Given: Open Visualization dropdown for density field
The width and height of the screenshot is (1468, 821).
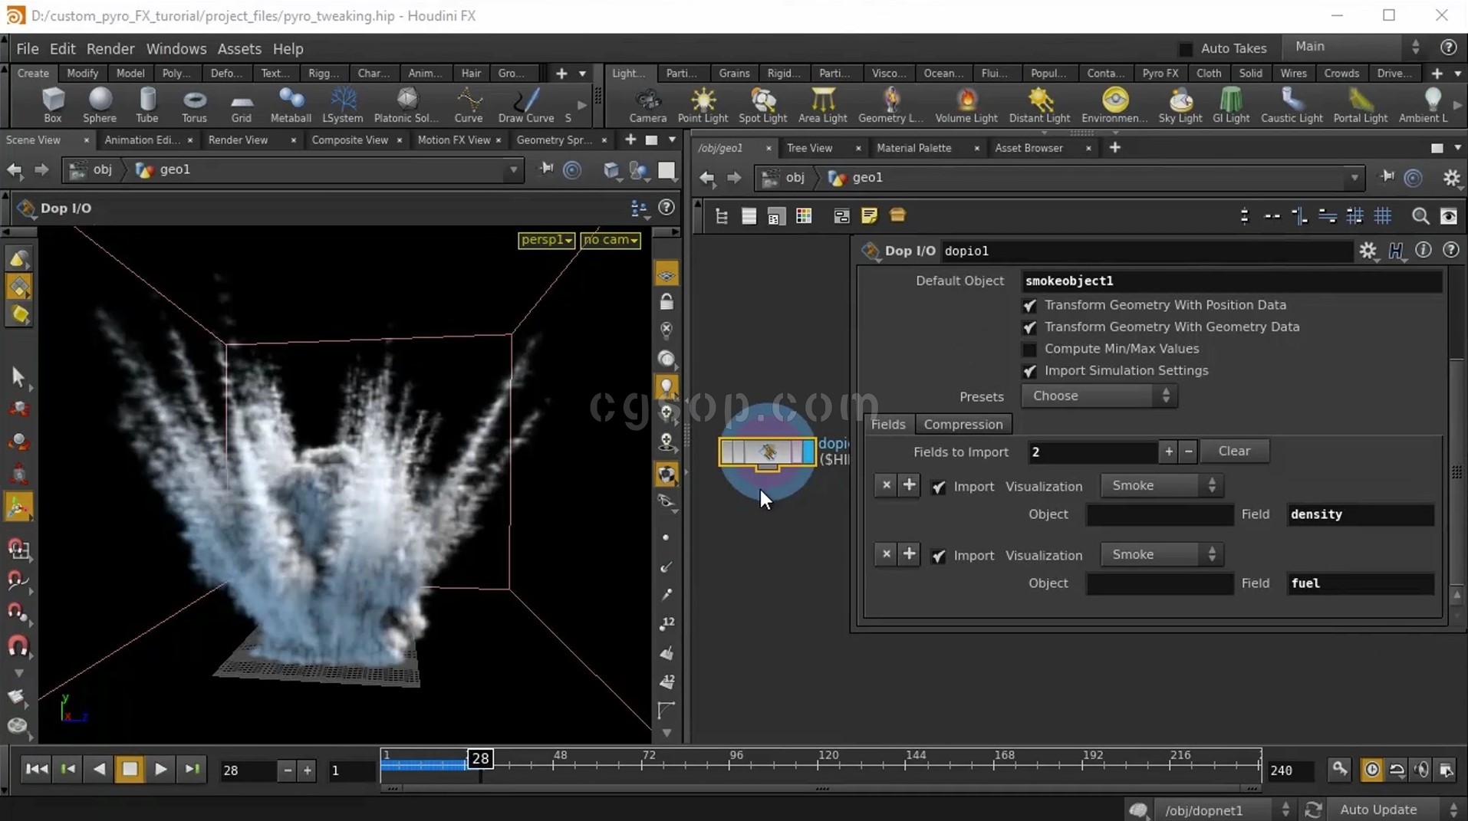Looking at the screenshot, I should (1161, 486).
